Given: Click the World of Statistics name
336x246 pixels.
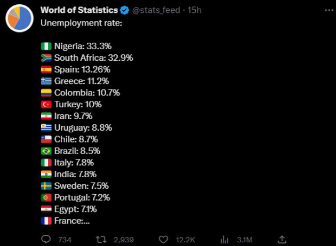Looking at the screenshot, I should (79, 10).
